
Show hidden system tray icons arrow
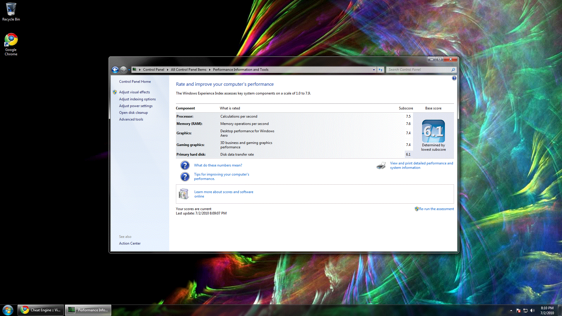click(x=511, y=310)
